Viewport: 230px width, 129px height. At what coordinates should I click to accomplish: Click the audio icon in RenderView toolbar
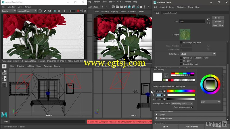(x=82, y=11)
